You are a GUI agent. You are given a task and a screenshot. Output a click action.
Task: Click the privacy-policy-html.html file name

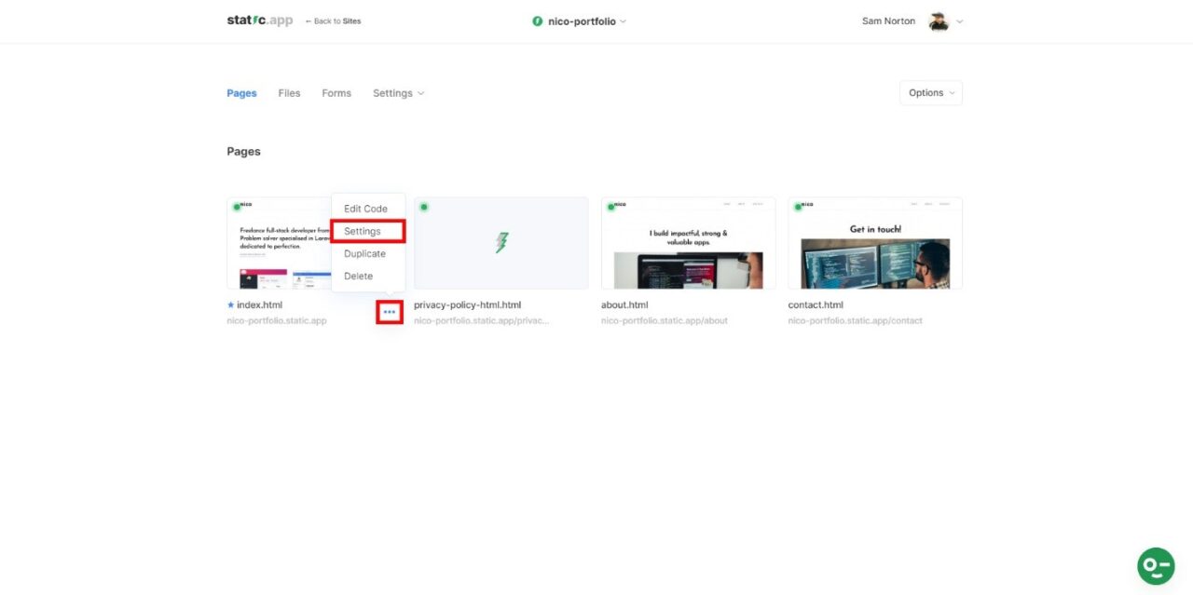[467, 304]
